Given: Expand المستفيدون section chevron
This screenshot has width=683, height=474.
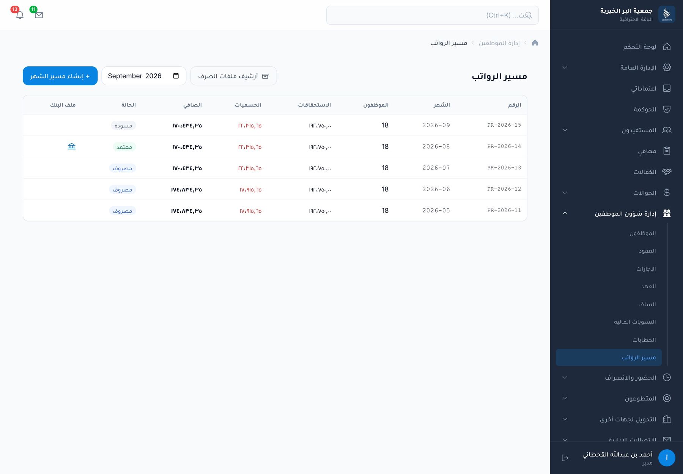Looking at the screenshot, I should 565,130.
